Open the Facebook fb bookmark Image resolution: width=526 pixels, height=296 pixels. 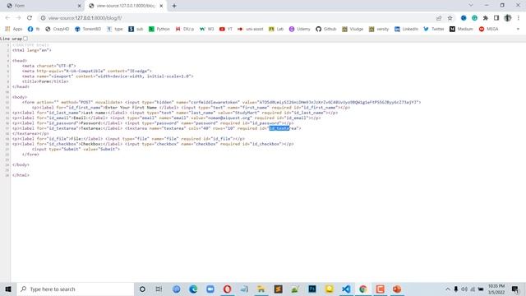[x=34, y=30]
